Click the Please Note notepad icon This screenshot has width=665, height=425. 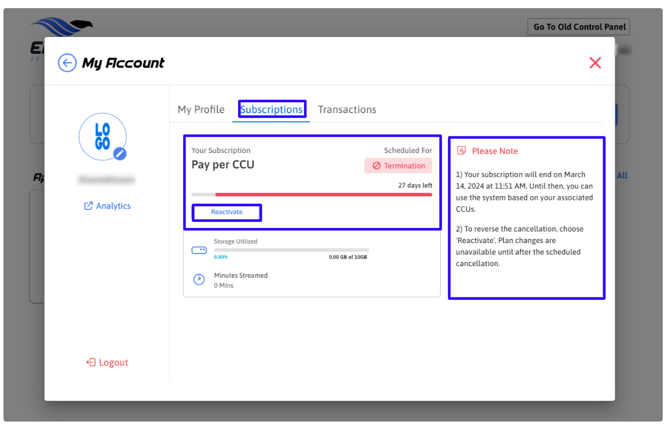tap(461, 151)
